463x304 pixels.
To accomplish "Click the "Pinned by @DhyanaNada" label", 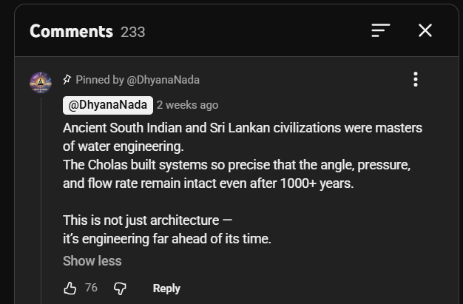I will 138,80.
